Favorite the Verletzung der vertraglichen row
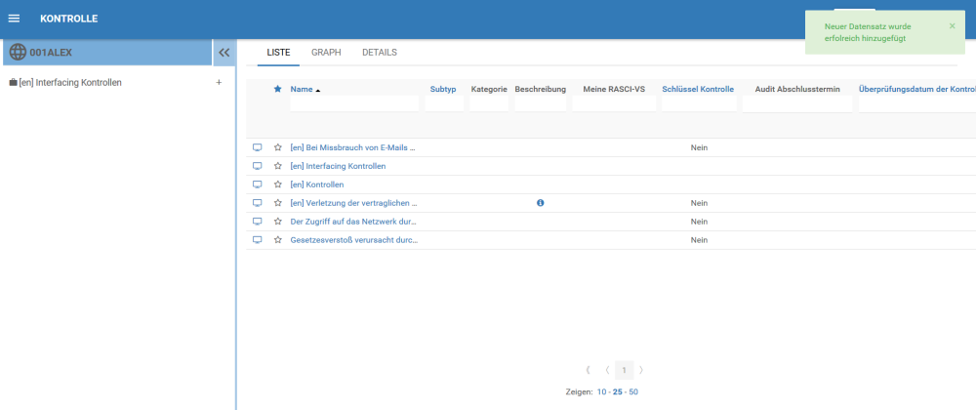Viewport: 976px width, 410px height. coord(277,203)
